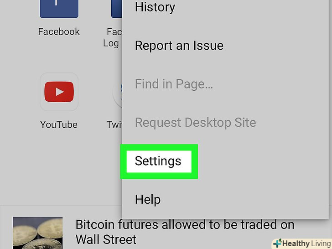Read the Bitcoin futures Wall Street headline
The width and height of the screenshot is (332, 249).
point(185,232)
